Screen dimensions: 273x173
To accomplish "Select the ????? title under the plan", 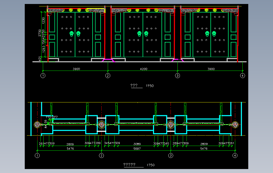I will click(x=129, y=165).
